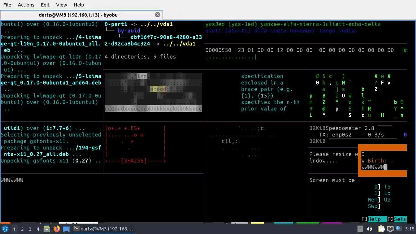Click the highlighted 'oxood:' text
Viewport: 416px width, 234px height.
tap(160, 89)
